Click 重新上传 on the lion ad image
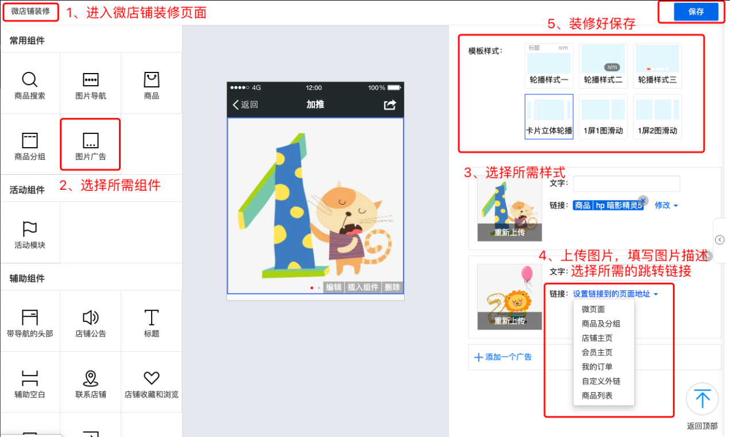 (x=510, y=321)
